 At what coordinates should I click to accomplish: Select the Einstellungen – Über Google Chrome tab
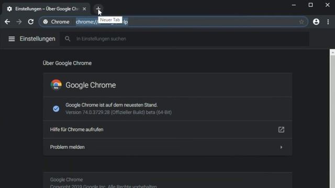[47, 9]
